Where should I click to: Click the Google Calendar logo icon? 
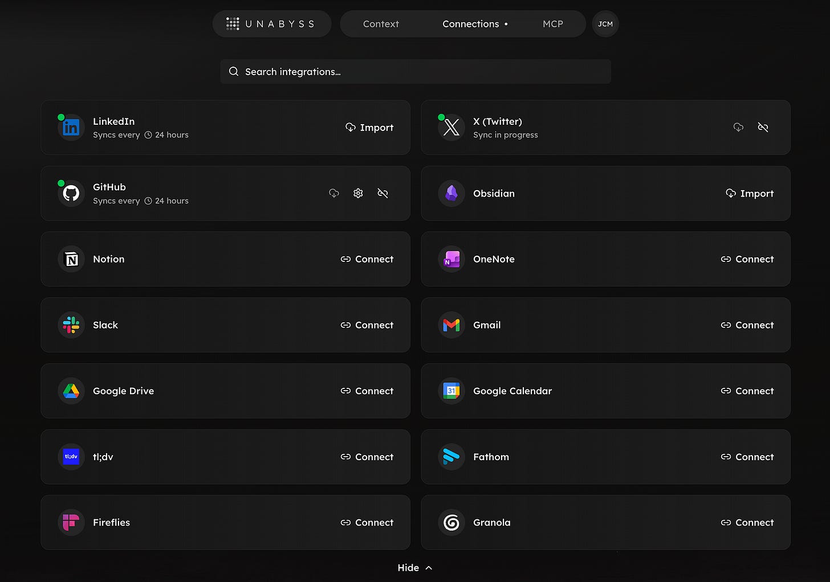pos(451,391)
